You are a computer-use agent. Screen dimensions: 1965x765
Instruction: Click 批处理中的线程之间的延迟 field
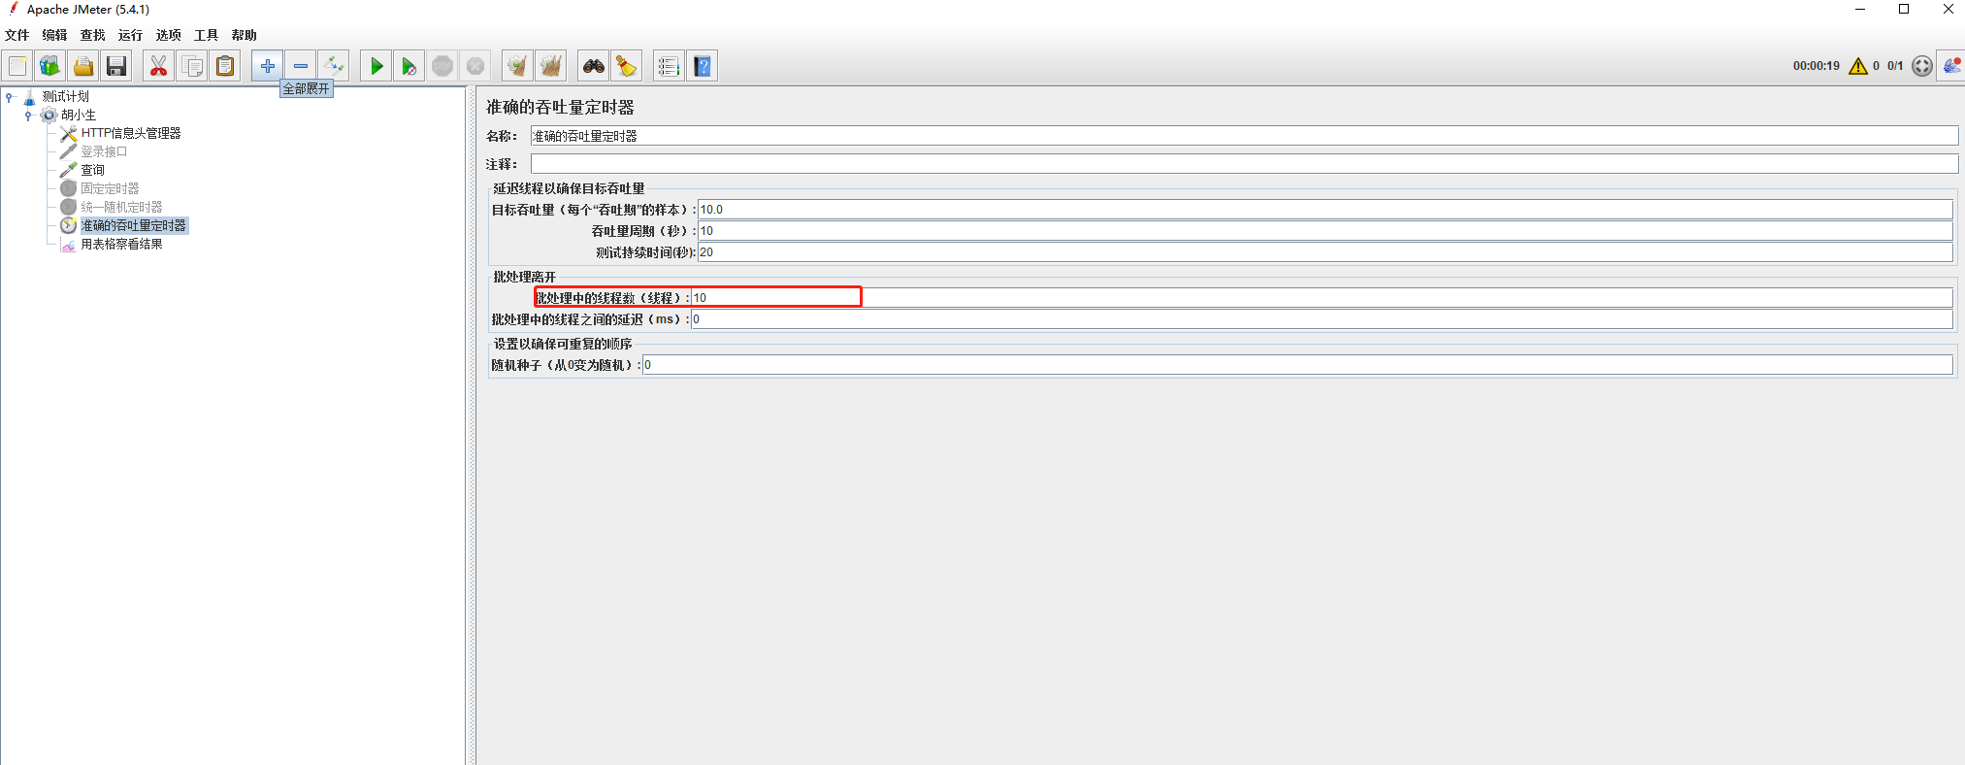click(1322, 318)
